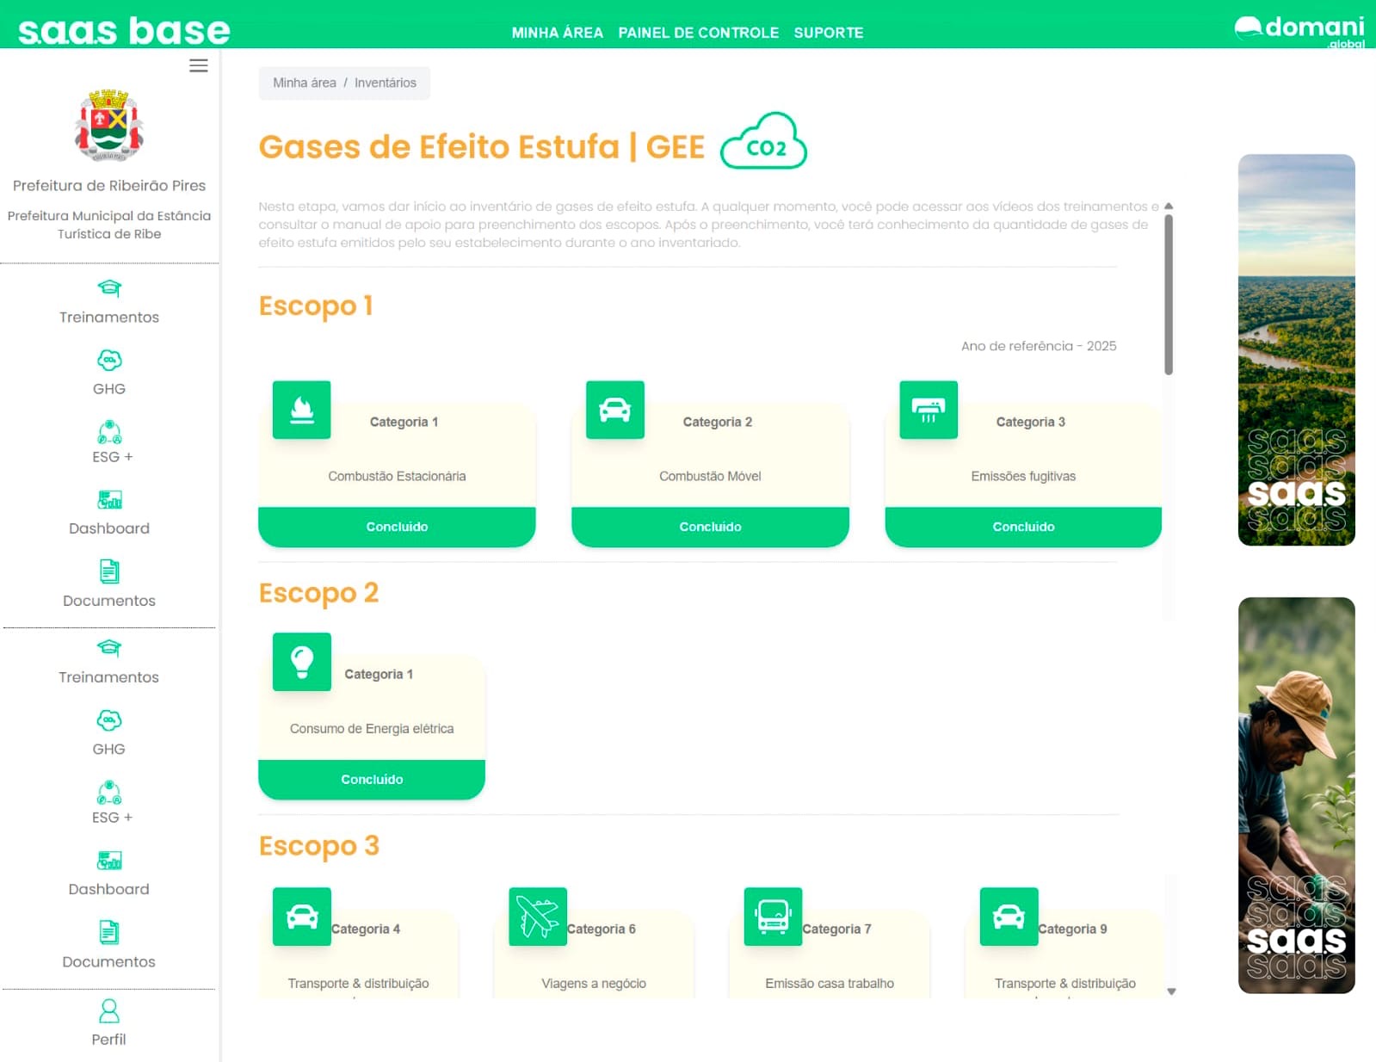Go to MINHA ÁREA in top menu
This screenshot has height=1062, width=1376.
tap(557, 33)
